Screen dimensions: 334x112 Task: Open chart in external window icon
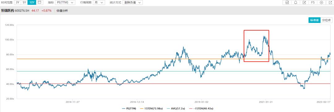(330, 2)
